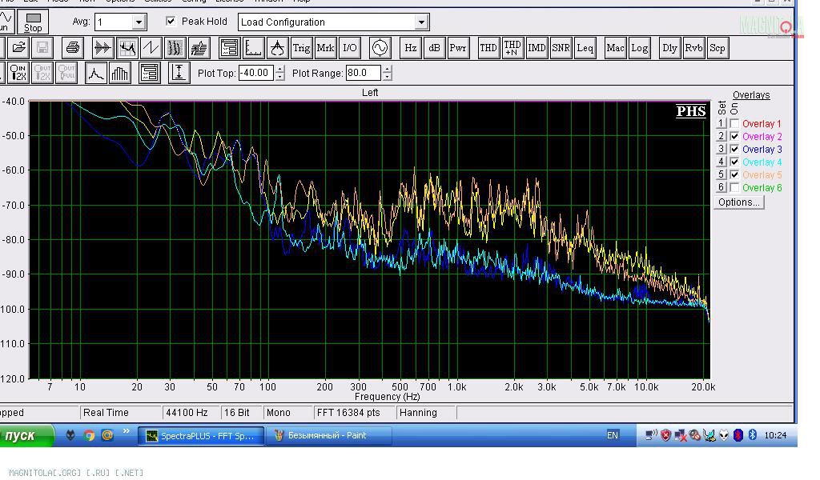Enable the Overlay 1 checkbox
Viewport: 820px width, 480px height.
pos(734,124)
